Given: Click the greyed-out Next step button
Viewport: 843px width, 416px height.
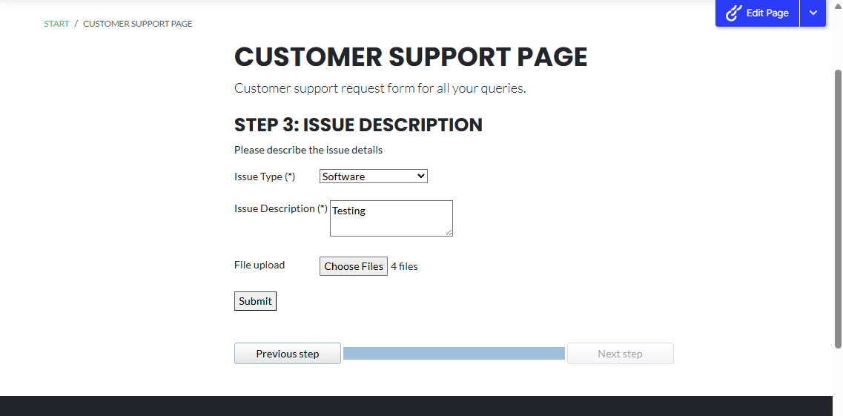Looking at the screenshot, I should coord(620,354).
